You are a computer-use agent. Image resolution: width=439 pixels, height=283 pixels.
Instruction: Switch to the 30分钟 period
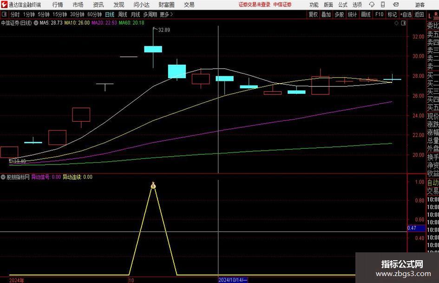[77, 14]
